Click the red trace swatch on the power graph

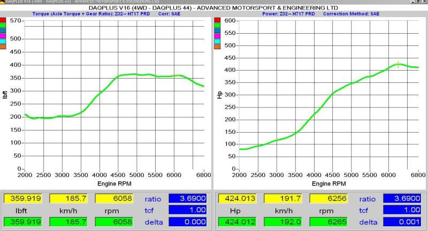click(x=217, y=20)
